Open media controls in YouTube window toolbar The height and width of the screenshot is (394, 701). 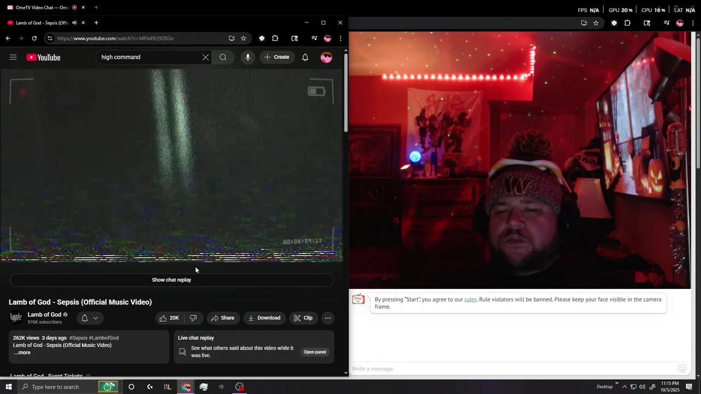pos(314,38)
